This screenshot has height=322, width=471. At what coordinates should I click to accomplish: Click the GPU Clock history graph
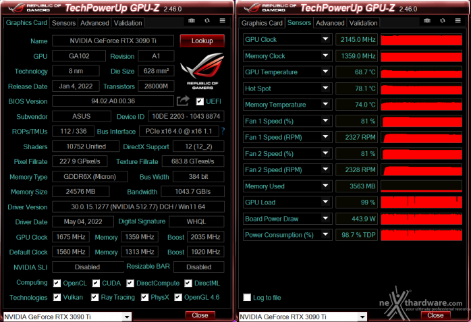coord(421,39)
